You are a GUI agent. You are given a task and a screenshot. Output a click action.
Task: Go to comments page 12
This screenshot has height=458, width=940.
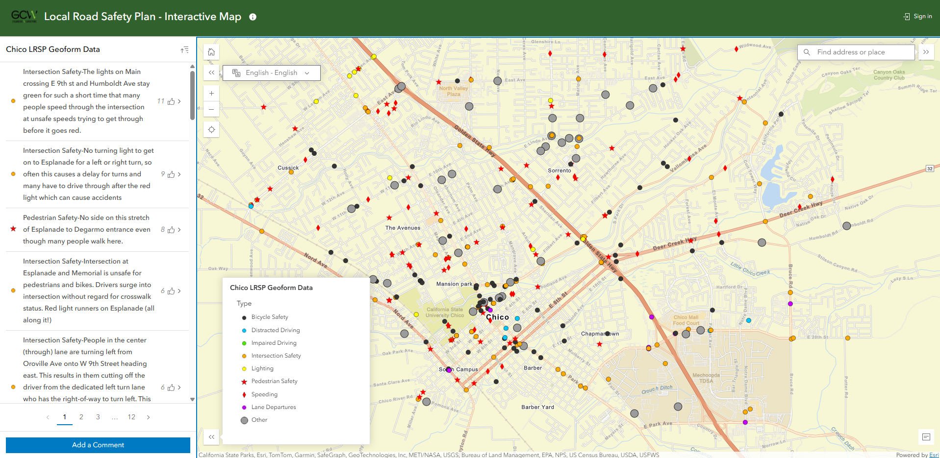point(131,417)
